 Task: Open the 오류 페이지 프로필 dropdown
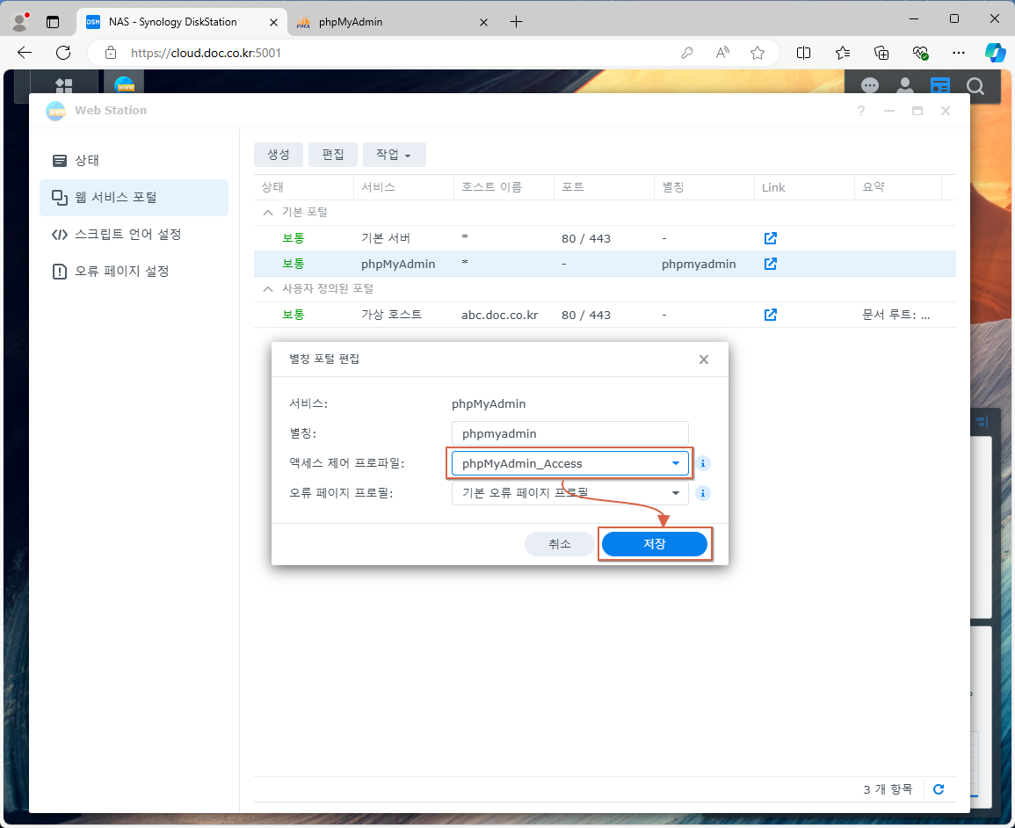pos(569,493)
